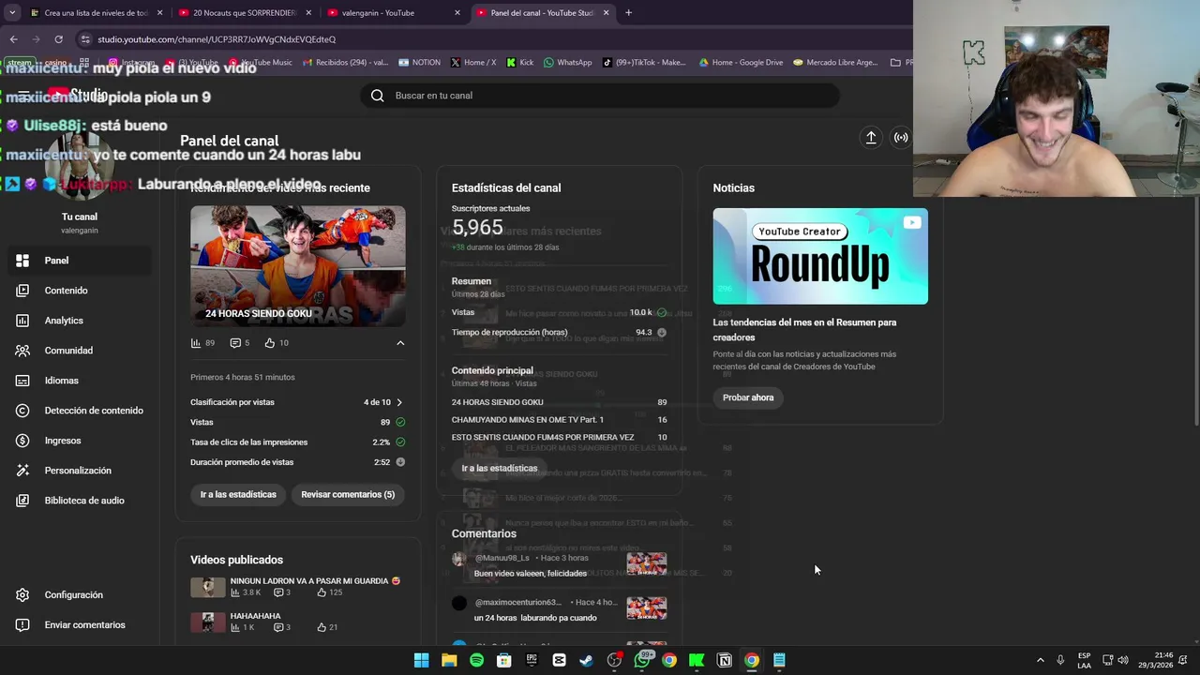Click the search magnifier icon
The width and height of the screenshot is (1200, 675).
pyautogui.click(x=377, y=96)
